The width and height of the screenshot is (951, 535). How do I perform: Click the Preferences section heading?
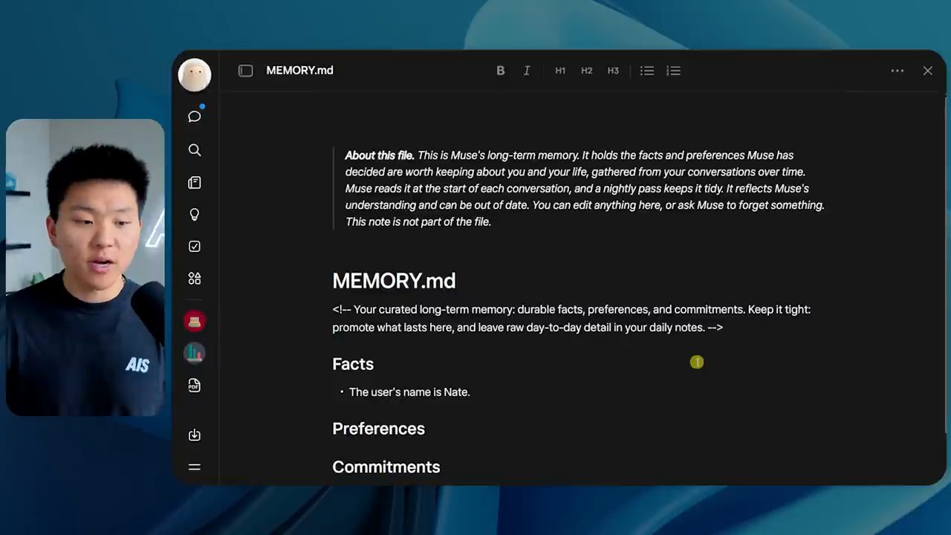(x=378, y=429)
